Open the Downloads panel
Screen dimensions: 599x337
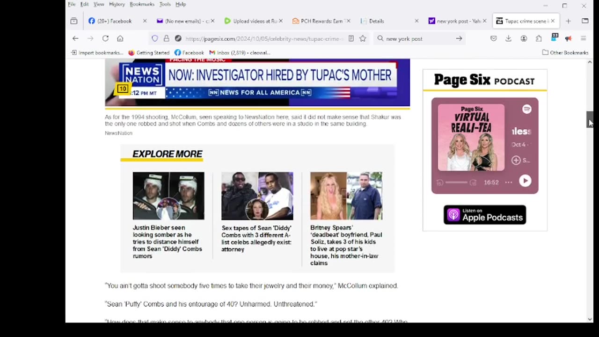[x=508, y=38]
